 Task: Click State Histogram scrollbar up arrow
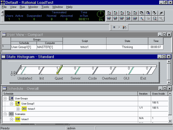coord(169,62)
